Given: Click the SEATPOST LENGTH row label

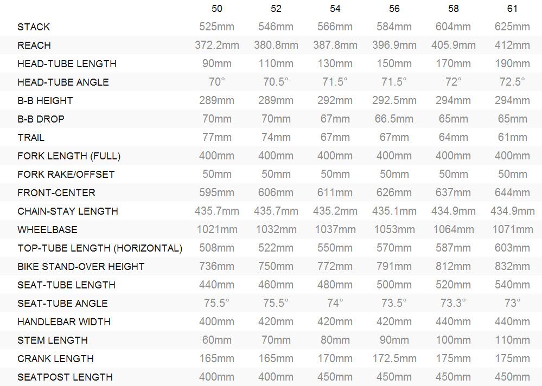Looking at the screenshot, I should tap(65, 377).
